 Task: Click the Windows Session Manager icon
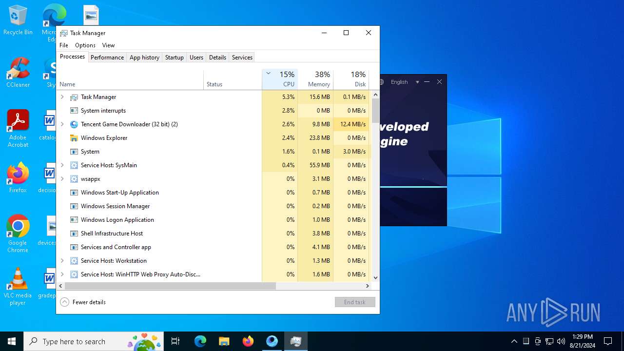[x=74, y=206]
